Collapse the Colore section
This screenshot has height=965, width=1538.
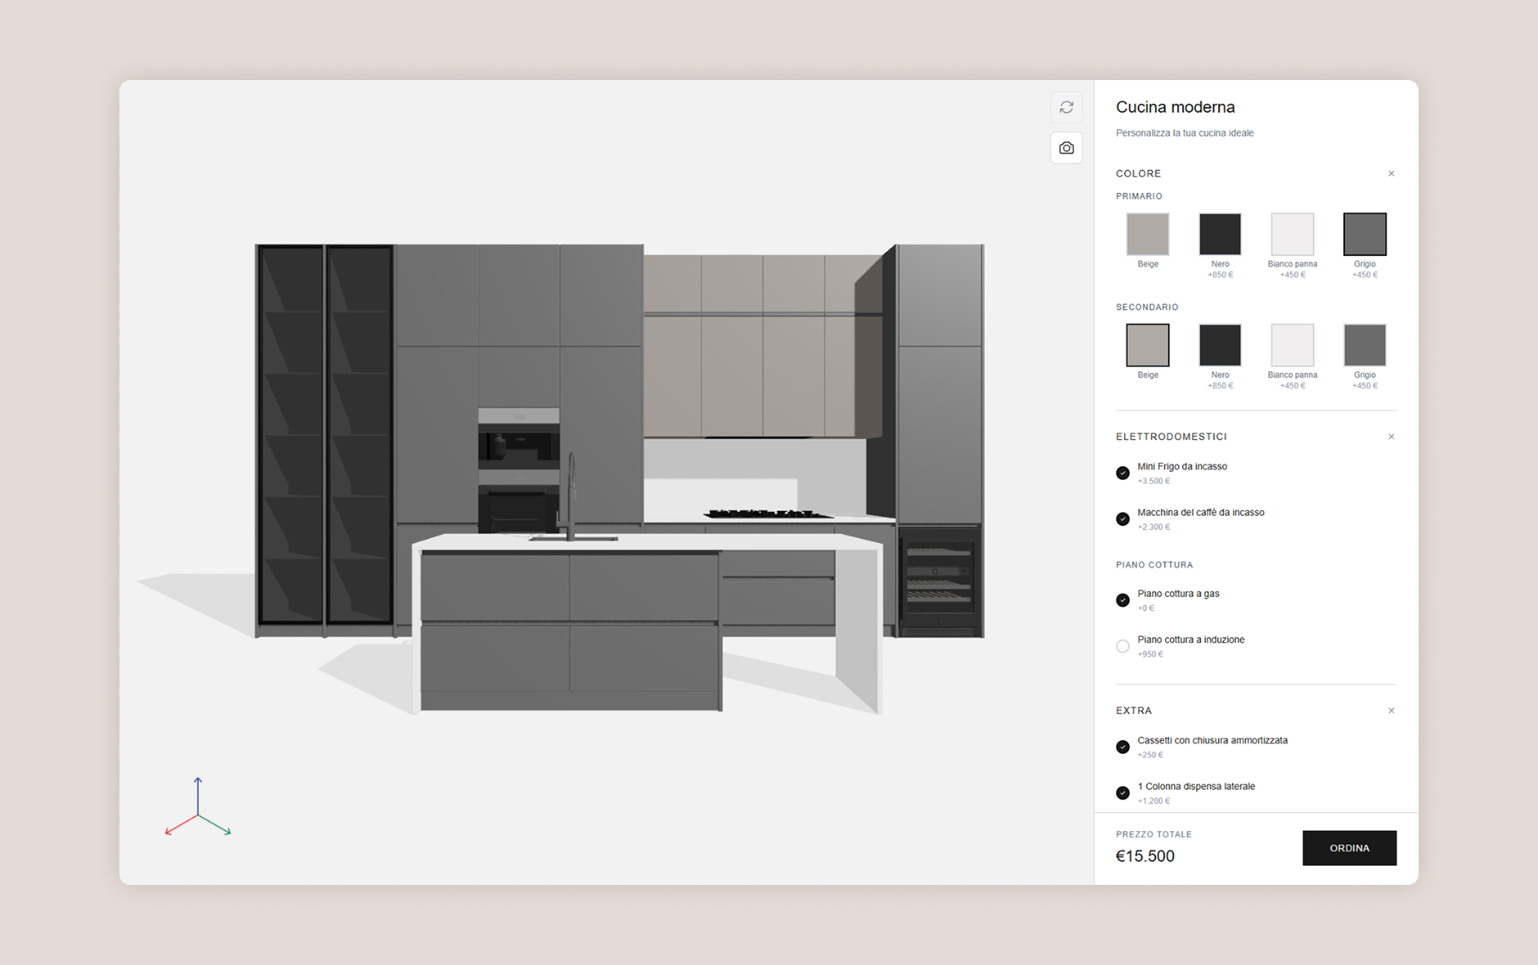pos(1391,173)
